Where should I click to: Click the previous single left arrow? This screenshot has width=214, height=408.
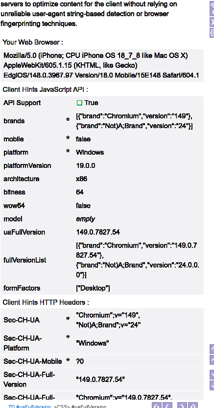[x=167, y=405]
